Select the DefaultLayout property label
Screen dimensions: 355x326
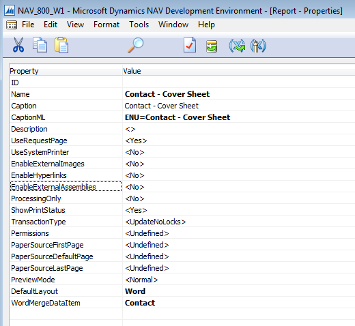tap(35, 291)
